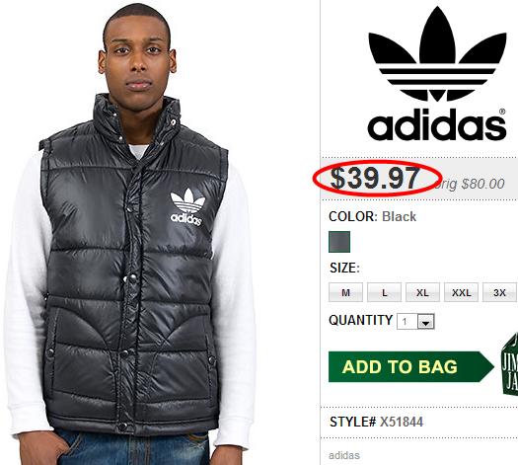
Task: Click the Quantity dropdown arrow
Action: tap(426, 322)
